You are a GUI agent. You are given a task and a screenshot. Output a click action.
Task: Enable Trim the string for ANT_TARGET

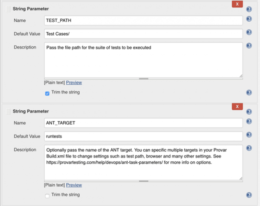coord(47,196)
